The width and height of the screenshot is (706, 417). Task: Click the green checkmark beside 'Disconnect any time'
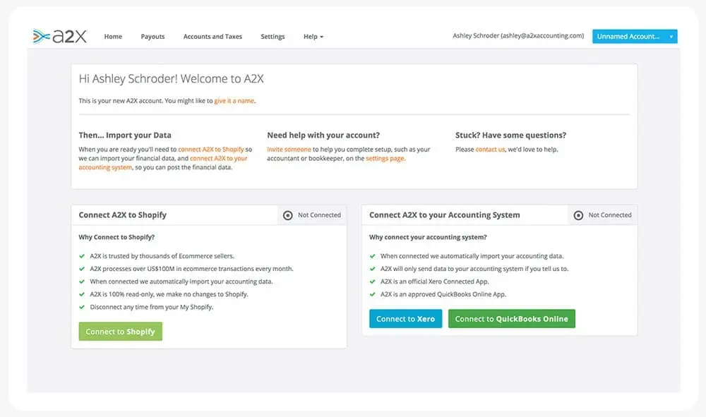pos(82,307)
